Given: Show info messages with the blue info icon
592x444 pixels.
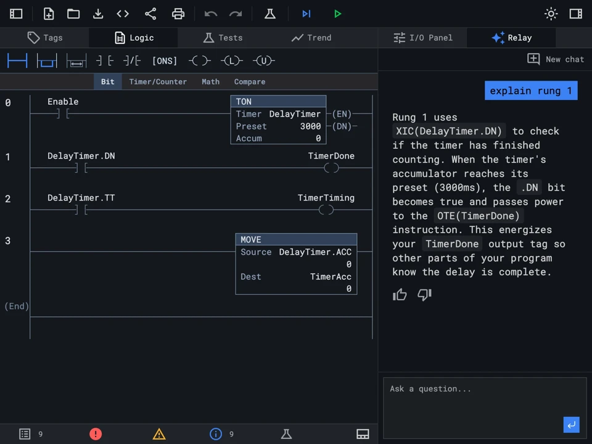Looking at the screenshot, I should coord(216,434).
